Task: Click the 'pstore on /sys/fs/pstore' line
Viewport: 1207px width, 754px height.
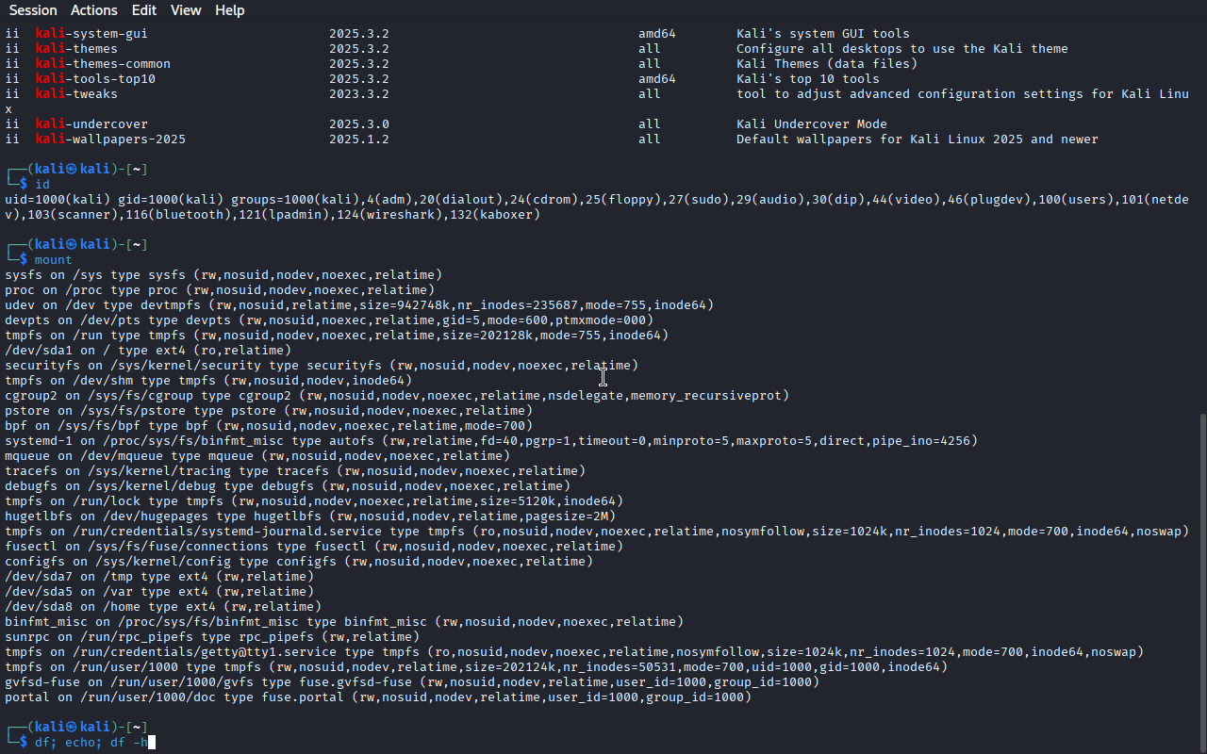Action: (x=269, y=411)
